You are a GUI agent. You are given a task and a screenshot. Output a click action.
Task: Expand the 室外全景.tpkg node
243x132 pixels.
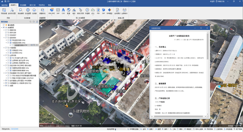pyautogui.click(x=6, y=58)
